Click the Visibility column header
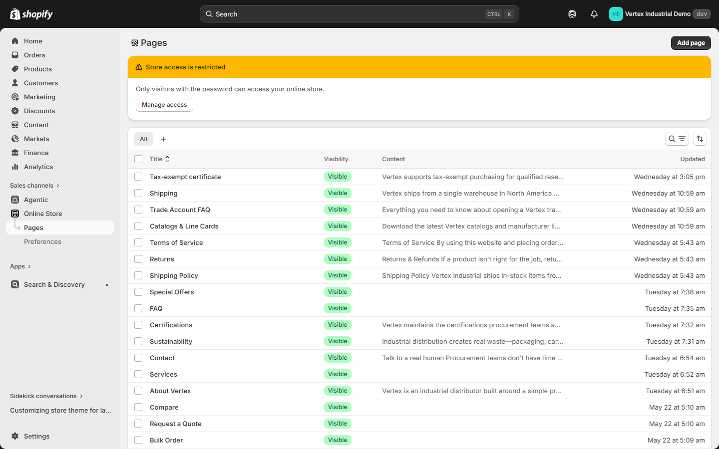This screenshot has width=719, height=449. click(x=336, y=159)
